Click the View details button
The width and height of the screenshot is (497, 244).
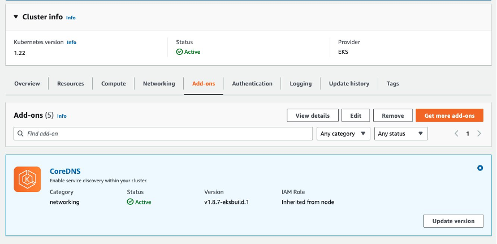tap(312, 115)
